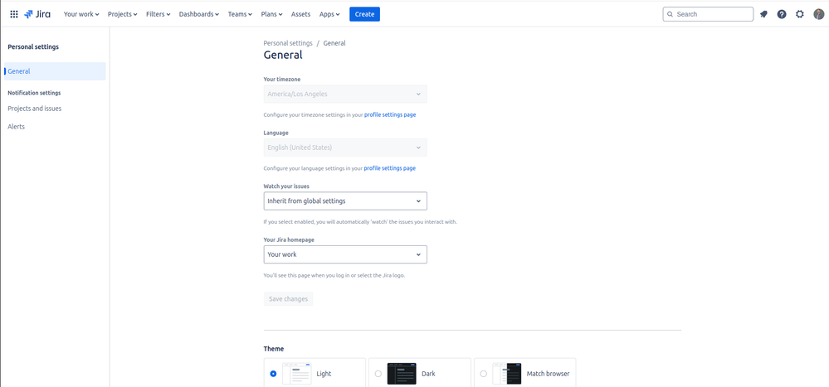The width and height of the screenshot is (829, 387).
Task: Open the user profile avatar
Action: point(818,14)
